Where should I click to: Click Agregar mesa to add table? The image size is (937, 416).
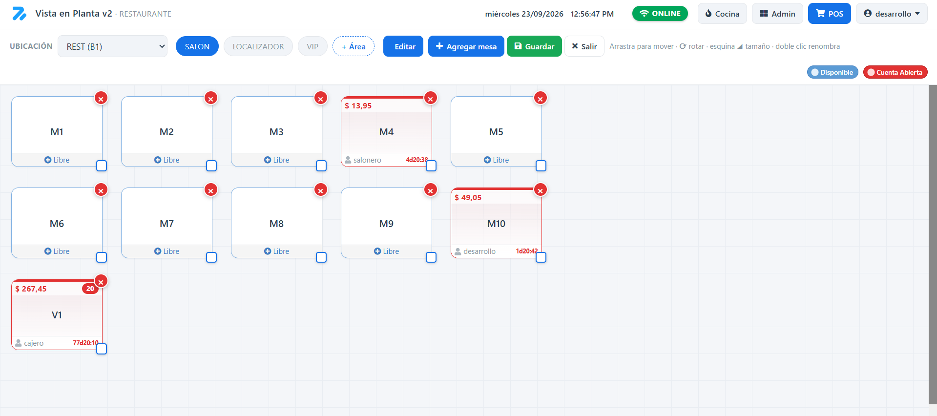(466, 46)
